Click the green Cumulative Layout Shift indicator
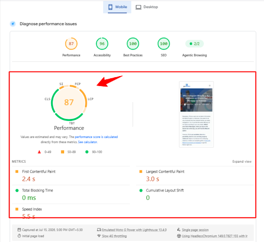264x242 pixels. coord(141,191)
